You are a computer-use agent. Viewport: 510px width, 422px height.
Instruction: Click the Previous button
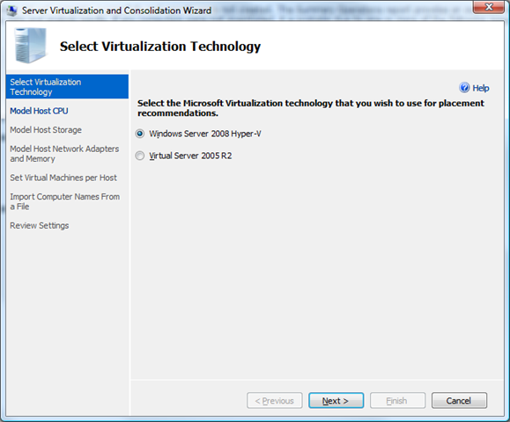point(275,401)
